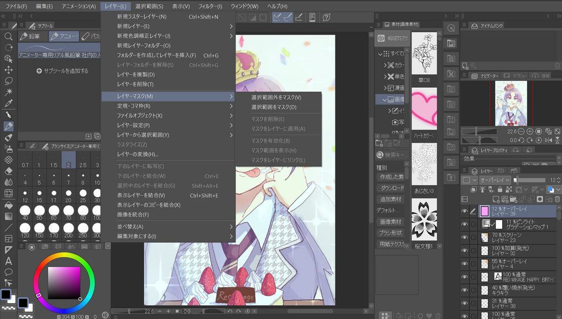The width and height of the screenshot is (562, 319).
Task: Click サブツールを追加する button
Action: pyautogui.click(x=63, y=71)
